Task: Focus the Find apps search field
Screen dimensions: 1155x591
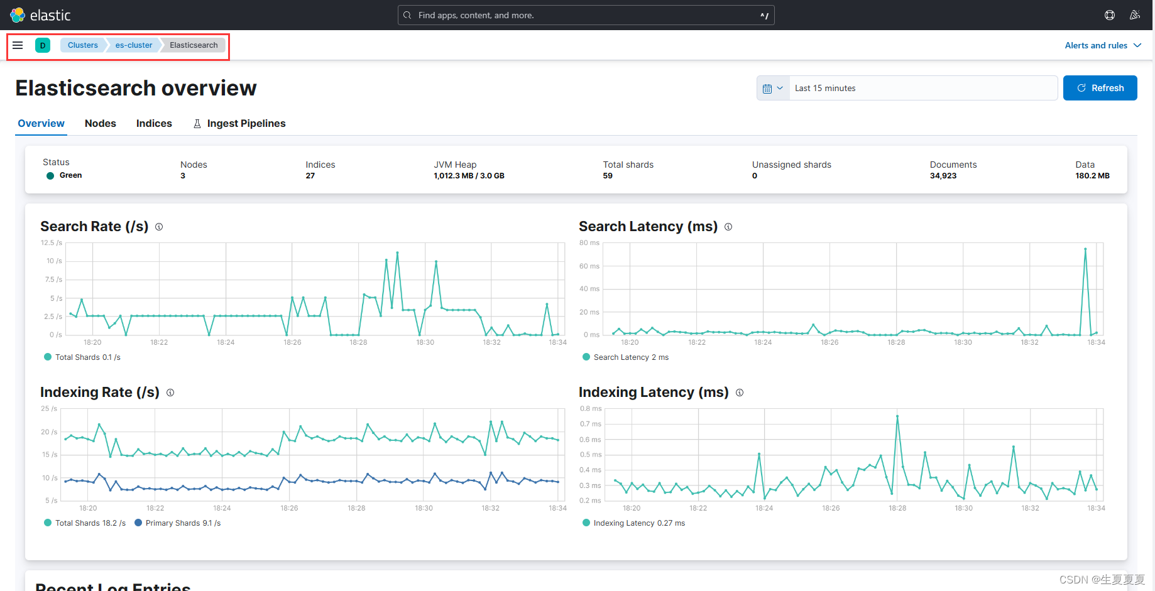Action: click(586, 15)
